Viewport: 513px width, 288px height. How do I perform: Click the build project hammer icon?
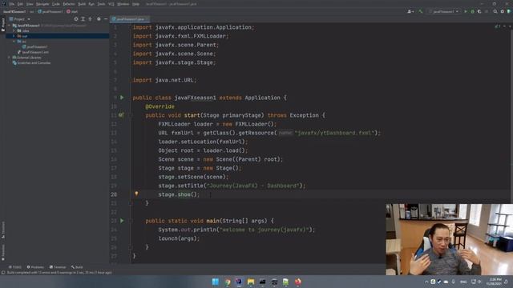pos(421,11)
